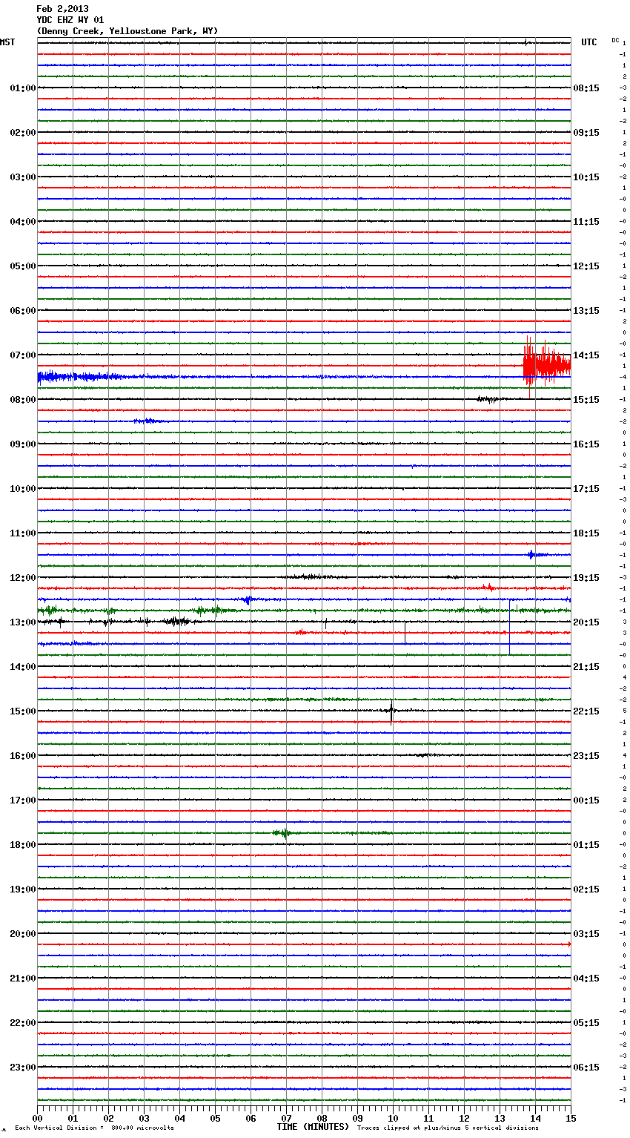This screenshot has width=630, height=1138.
Task: Select the 19:00 MST row label
Action: (23, 889)
